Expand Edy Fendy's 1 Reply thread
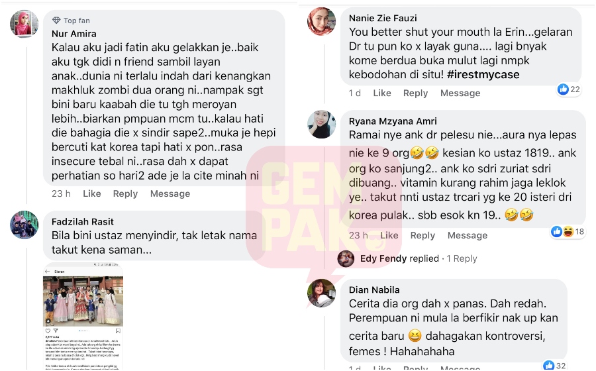This screenshot has width=596, height=371. pos(462,258)
